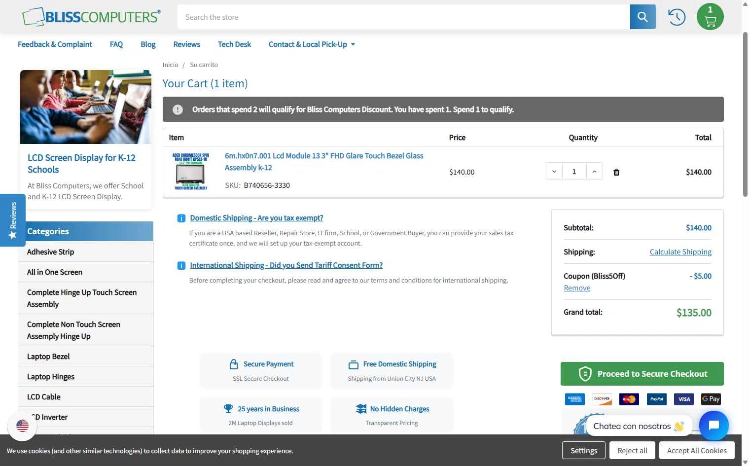Select Adhesive Strip category
The image size is (749, 466).
[x=86, y=252]
